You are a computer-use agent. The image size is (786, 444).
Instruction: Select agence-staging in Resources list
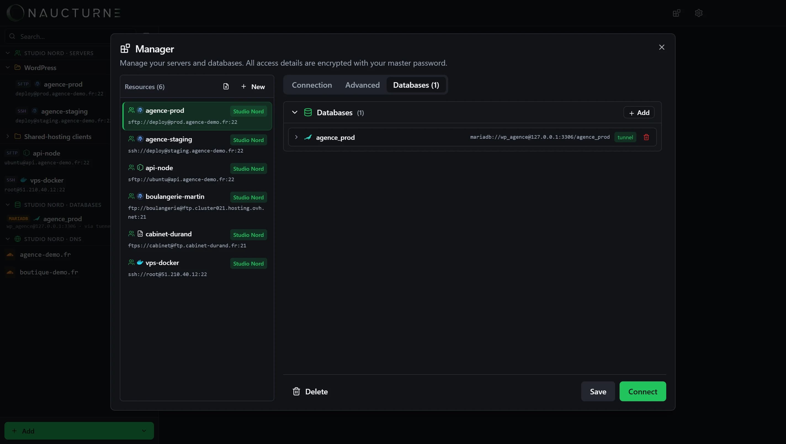[197, 145]
